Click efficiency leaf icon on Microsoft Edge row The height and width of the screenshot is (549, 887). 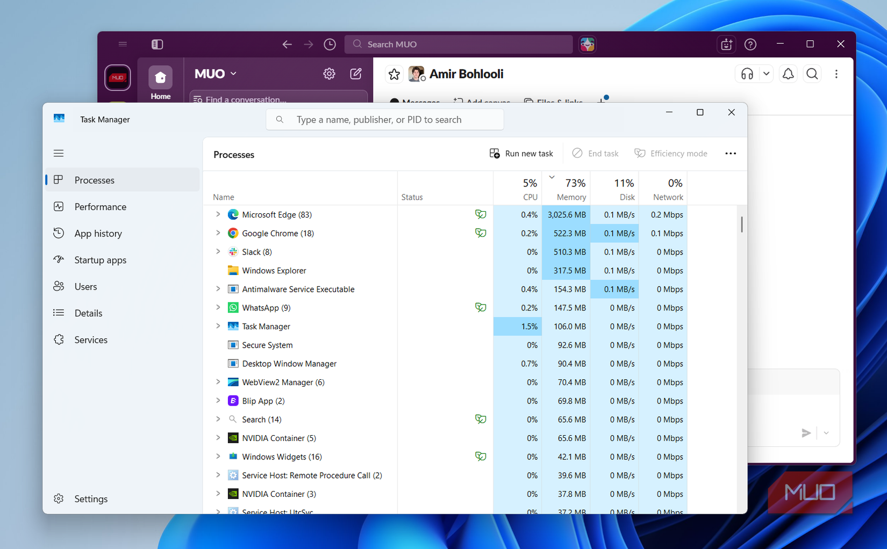pyautogui.click(x=481, y=214)
